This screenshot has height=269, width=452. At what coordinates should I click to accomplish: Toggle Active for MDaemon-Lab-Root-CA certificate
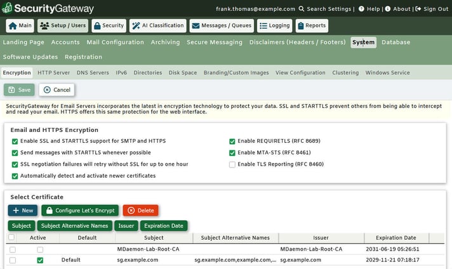pos(40,249)
